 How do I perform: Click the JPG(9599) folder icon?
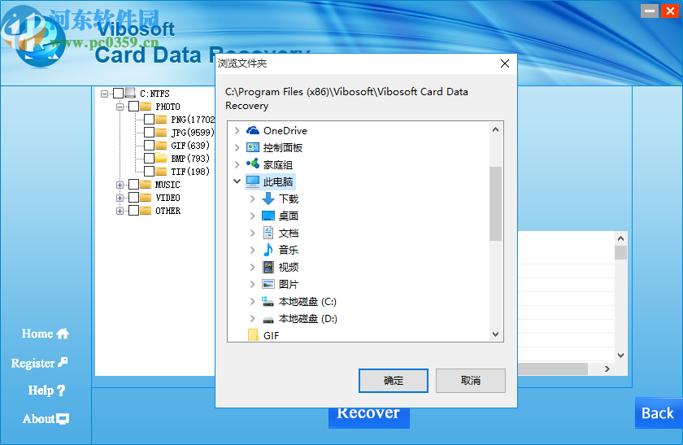[x=161, y=132]
